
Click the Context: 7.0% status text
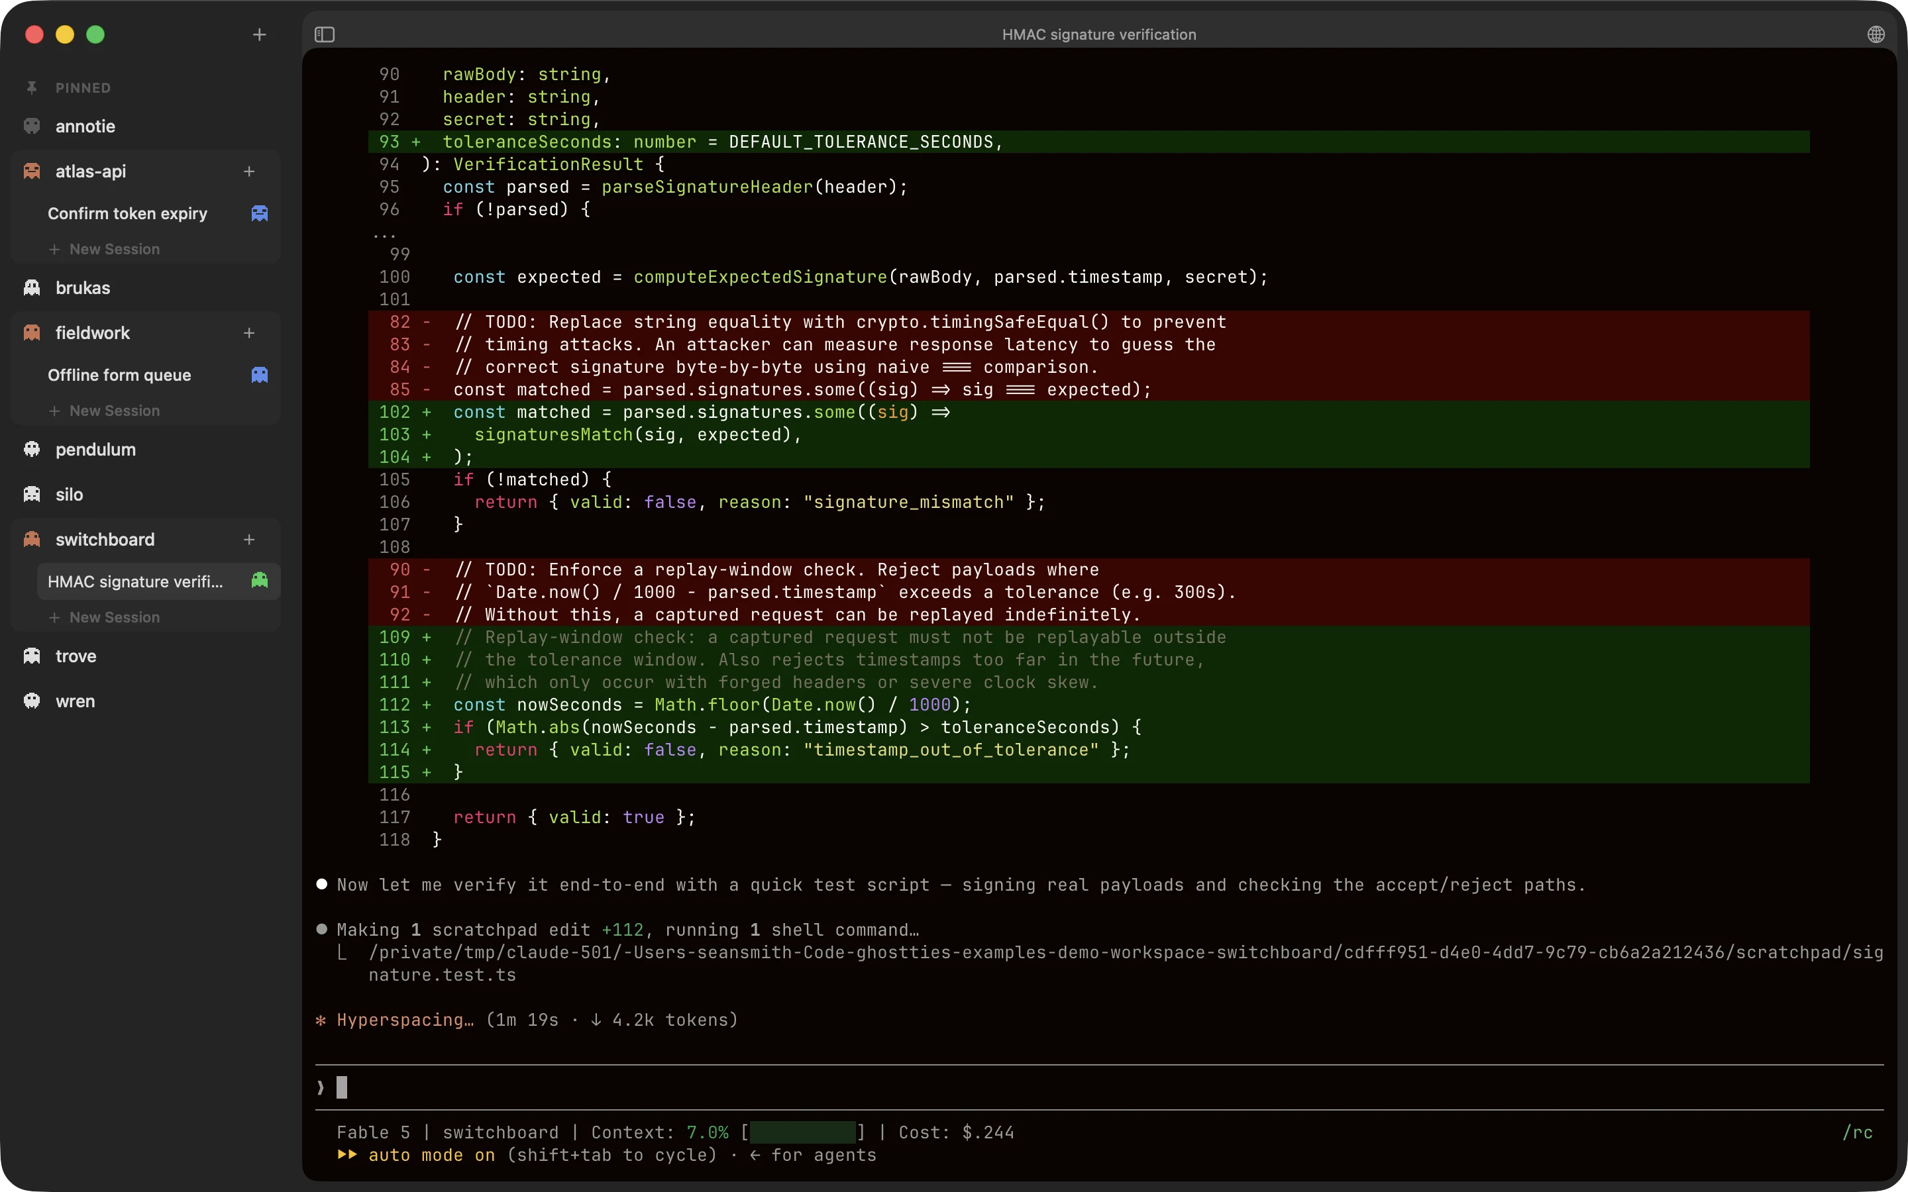[x=660, y=1132]
